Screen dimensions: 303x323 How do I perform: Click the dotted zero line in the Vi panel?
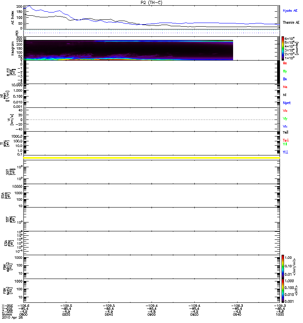coord(151,120)
